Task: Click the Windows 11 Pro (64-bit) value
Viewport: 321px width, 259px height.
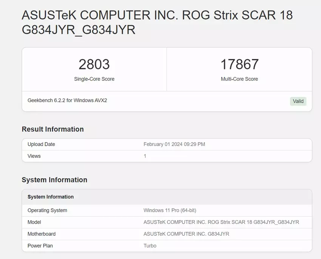Action: (x=170, y=210)
